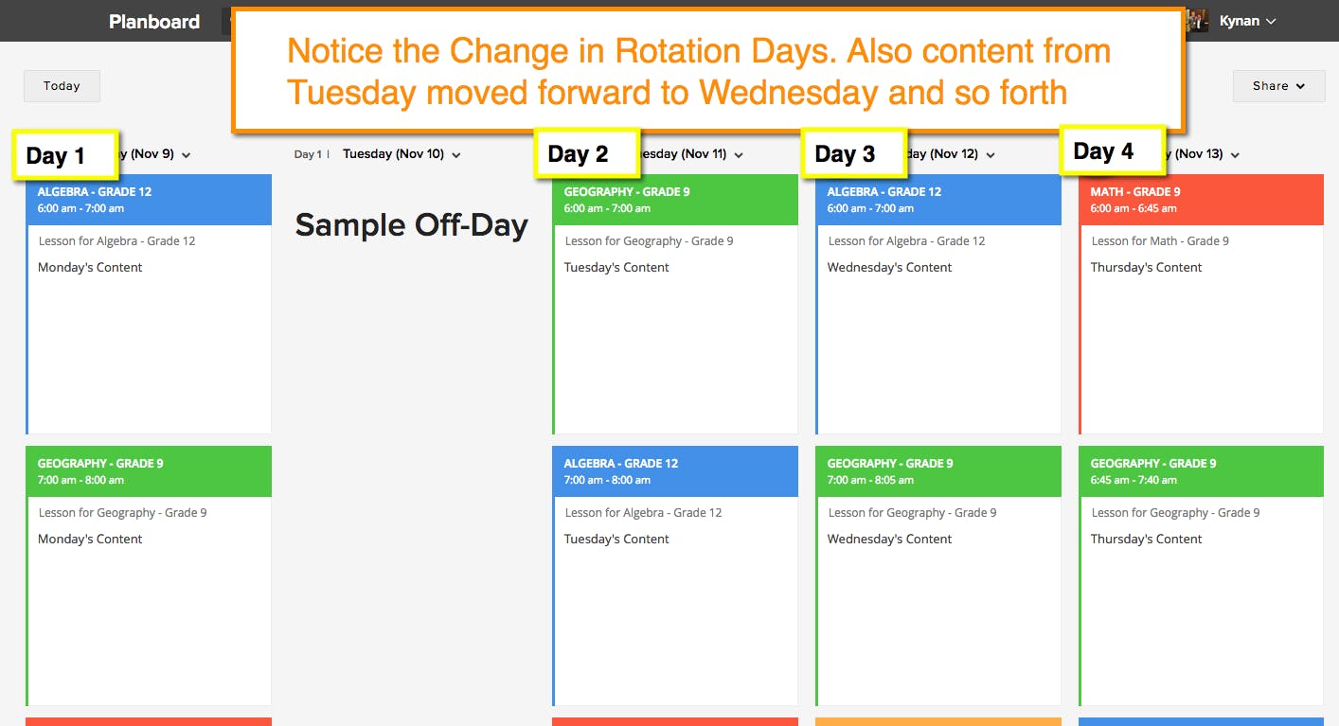Click the Kynan user avatar

(1198, 21)
